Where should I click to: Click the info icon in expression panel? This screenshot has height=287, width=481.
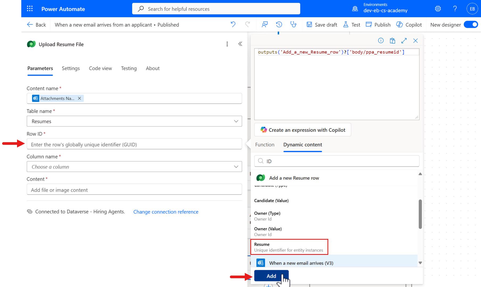(x=381, y=40)
